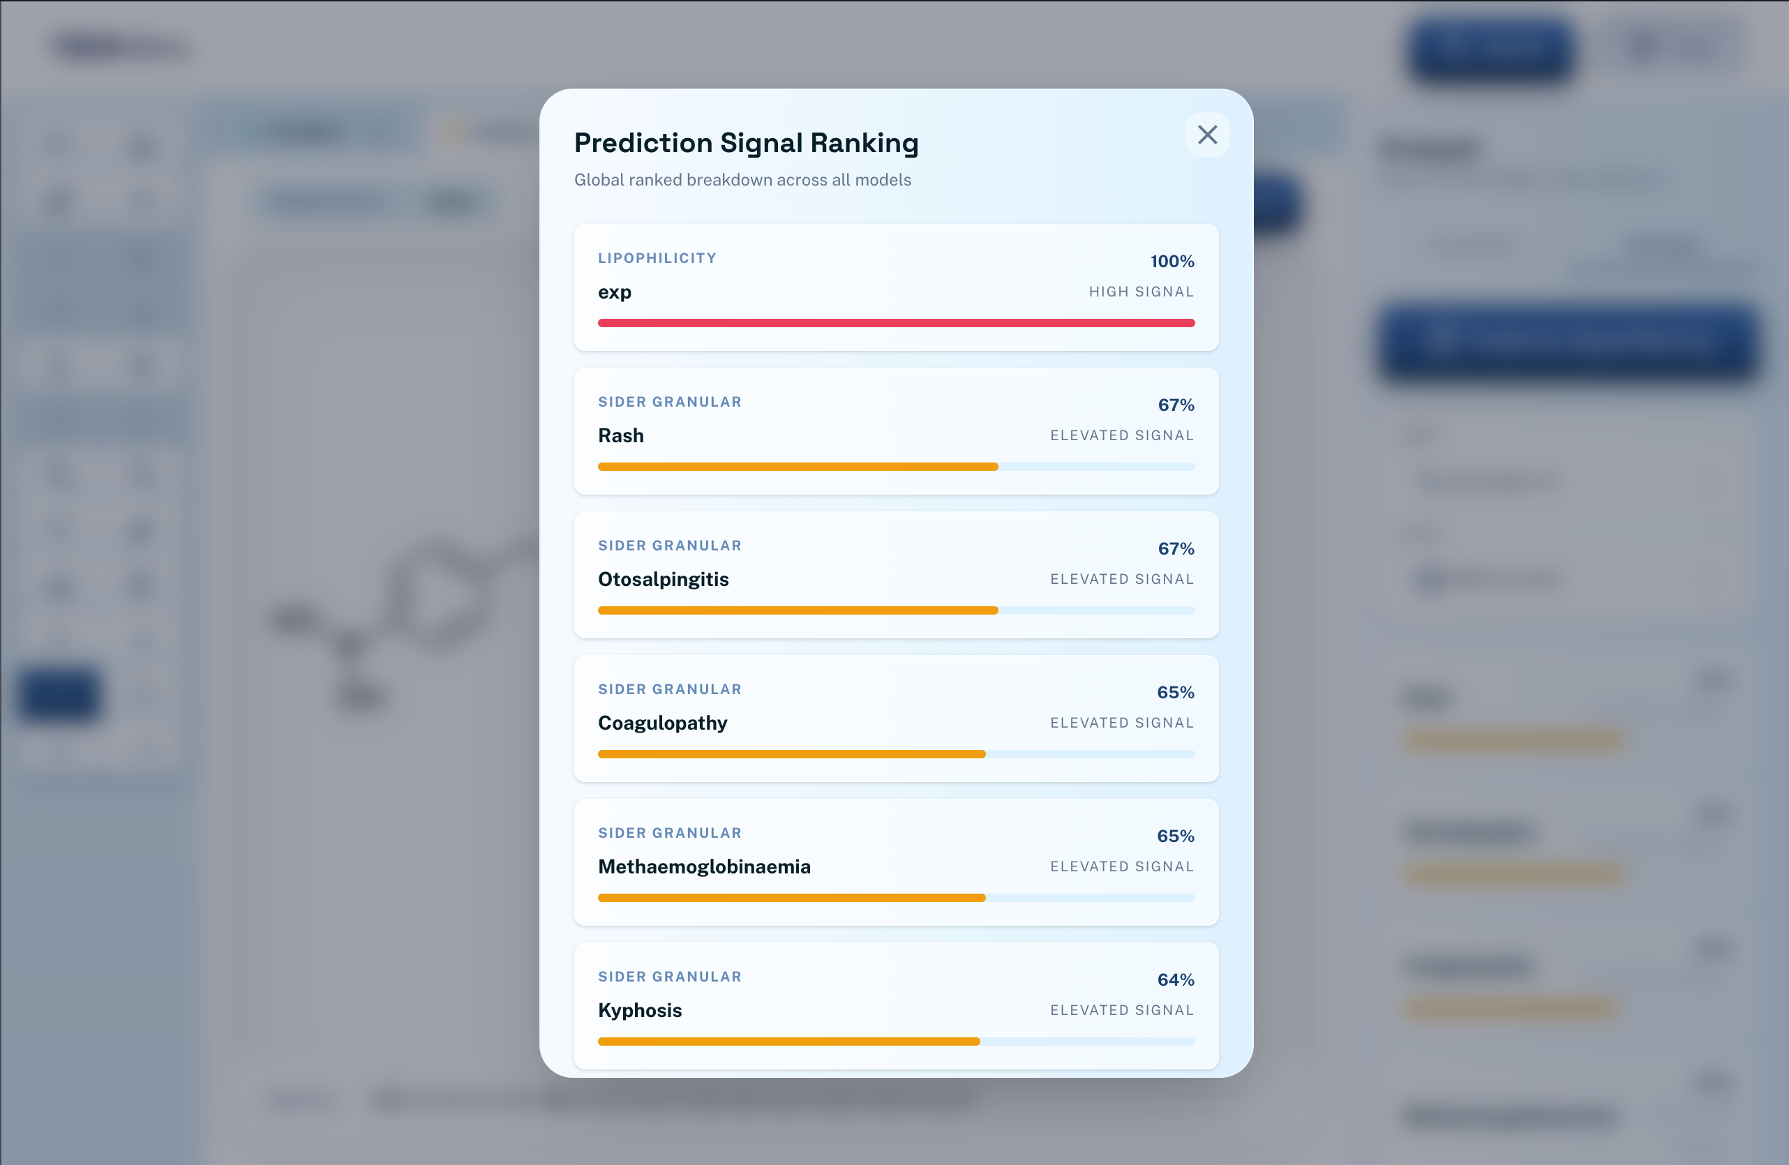Image resolution: width=1789 pixels, height=1165 pixels.
Task: Click the Kyphosis progress bar
Action: (788, 1041)
